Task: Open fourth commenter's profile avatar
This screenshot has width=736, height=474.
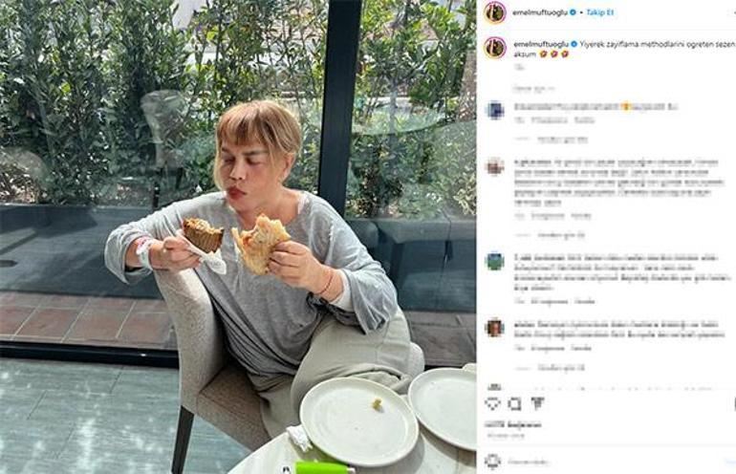Action: tap(494, 327)
